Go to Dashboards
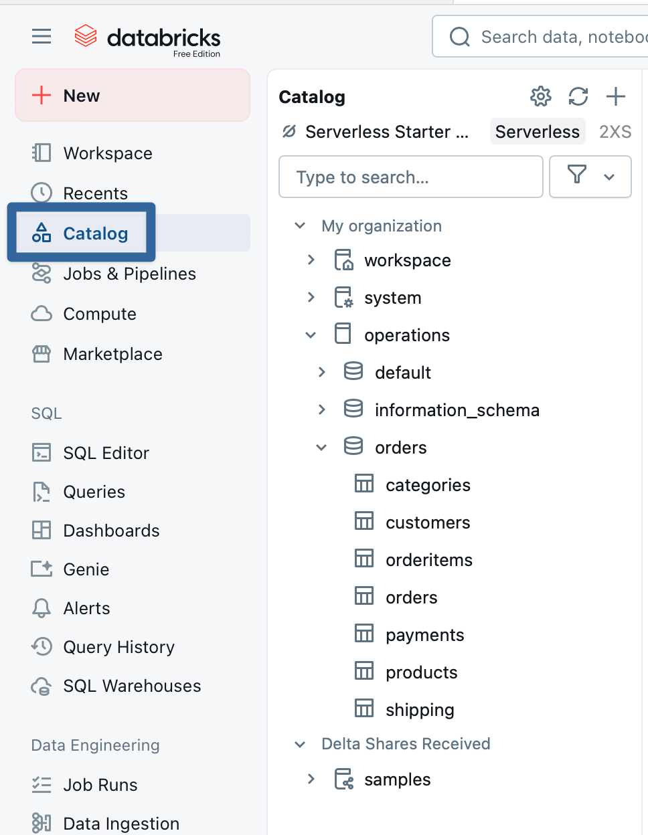Screen dimensions: 648x835 (x=112, y=531)
